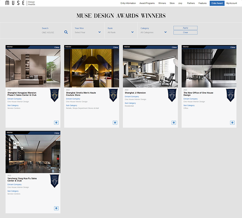
Task: Click Silver Winner badge on Shanghai Ji Mansion
Action: click(x=172, y=95)
